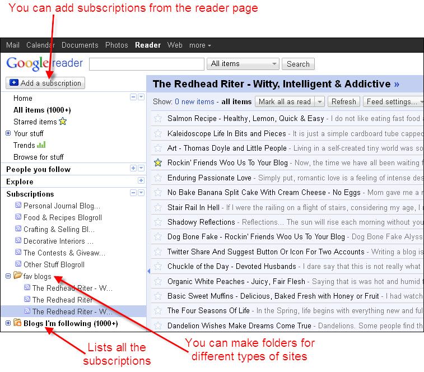Open the highlighted Redhead Riter - W... feed
The image size is (424, 372).
point(73,311)
